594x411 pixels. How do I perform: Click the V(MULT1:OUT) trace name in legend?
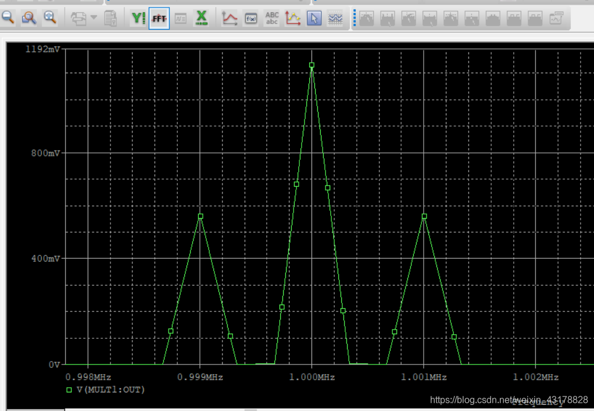click(110, 389)
